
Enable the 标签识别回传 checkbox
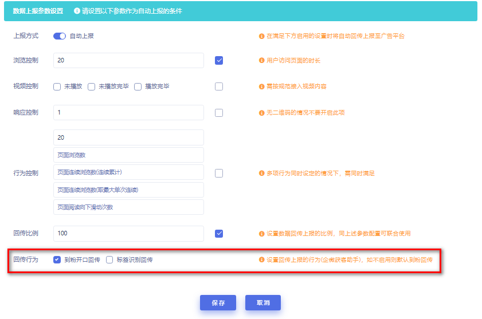point(109,259)
